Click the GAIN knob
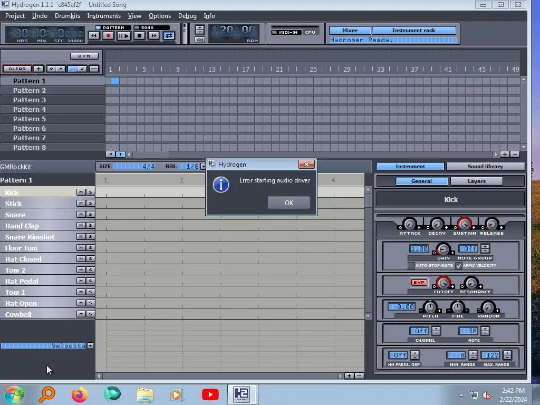Viewport: 540px width, 405px height. (443, 249)
